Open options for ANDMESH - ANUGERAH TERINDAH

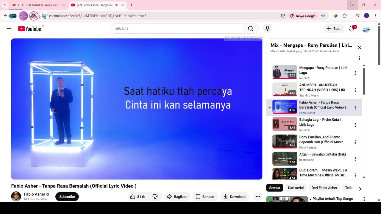(x=355, y=90)
